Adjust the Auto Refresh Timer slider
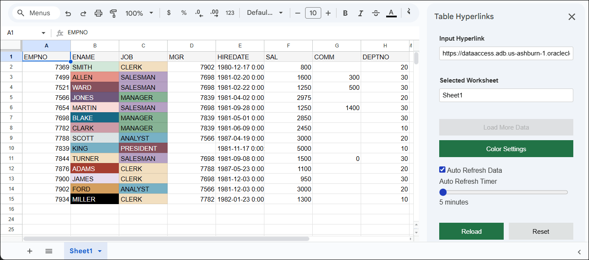589x260 pixels. click(x=443, y=192)
